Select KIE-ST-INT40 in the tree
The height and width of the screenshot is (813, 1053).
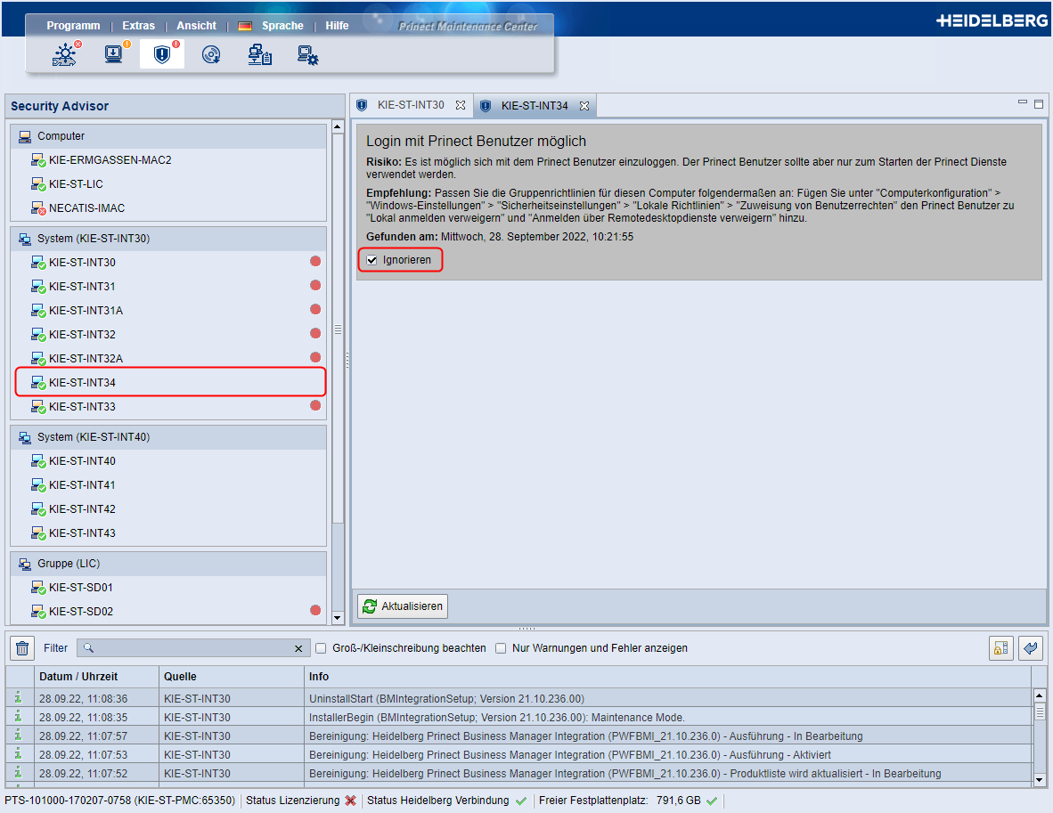(82, 461)
